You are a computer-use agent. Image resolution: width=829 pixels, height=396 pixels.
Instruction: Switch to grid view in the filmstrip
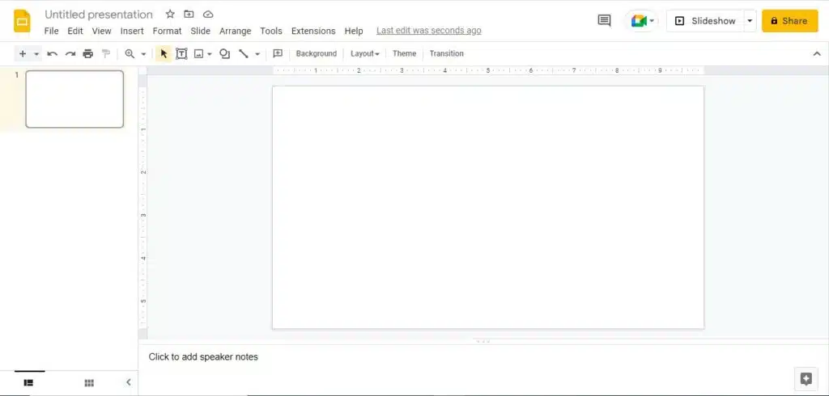click(89, 382)
